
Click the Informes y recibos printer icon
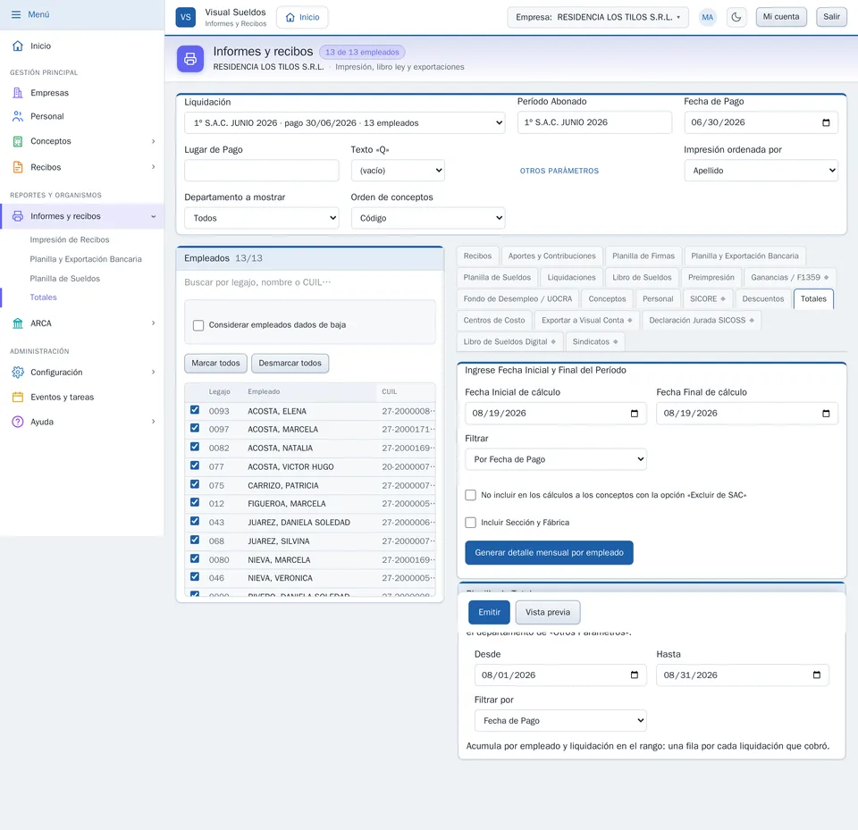coord(18,216)
